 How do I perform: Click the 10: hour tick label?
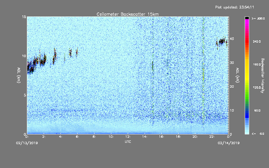[x=111, y=137]
